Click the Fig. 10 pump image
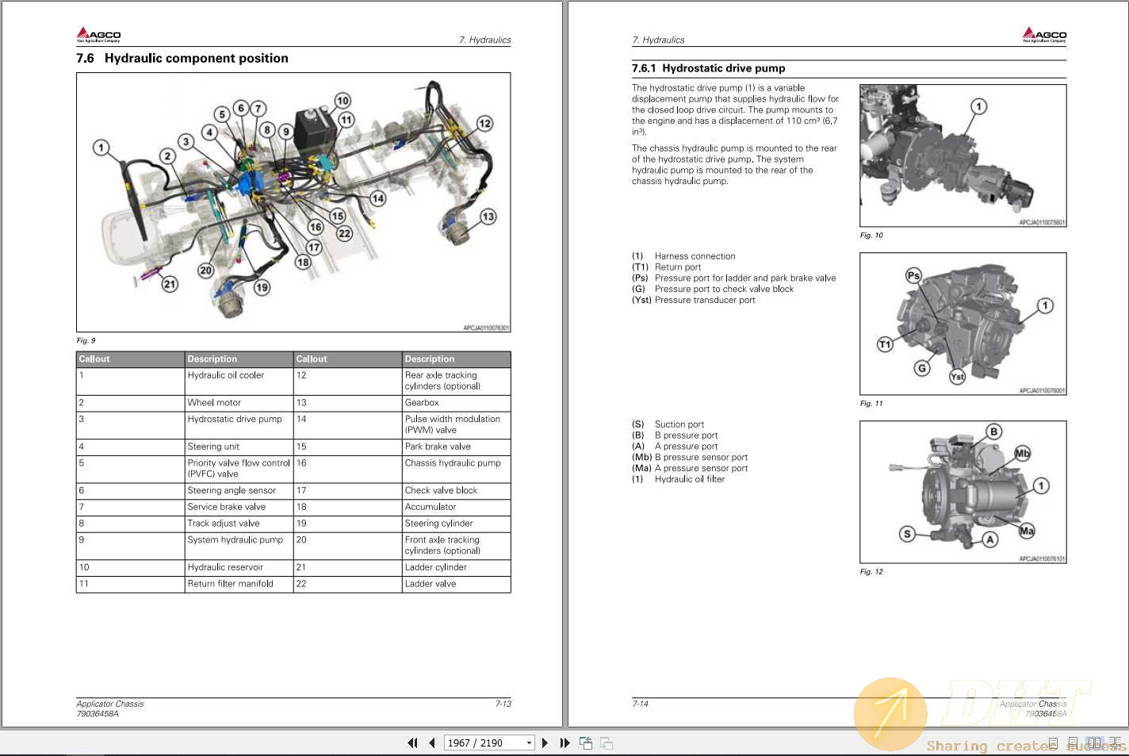The height and width of the screenshot is (756, 1129). pos(963,155)
